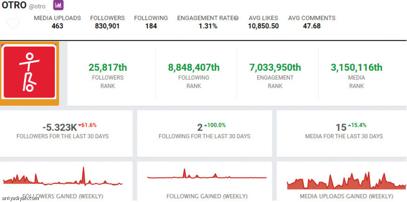
Task: Open the Media for the Last 30 Days card
Action: coord(342,134)
